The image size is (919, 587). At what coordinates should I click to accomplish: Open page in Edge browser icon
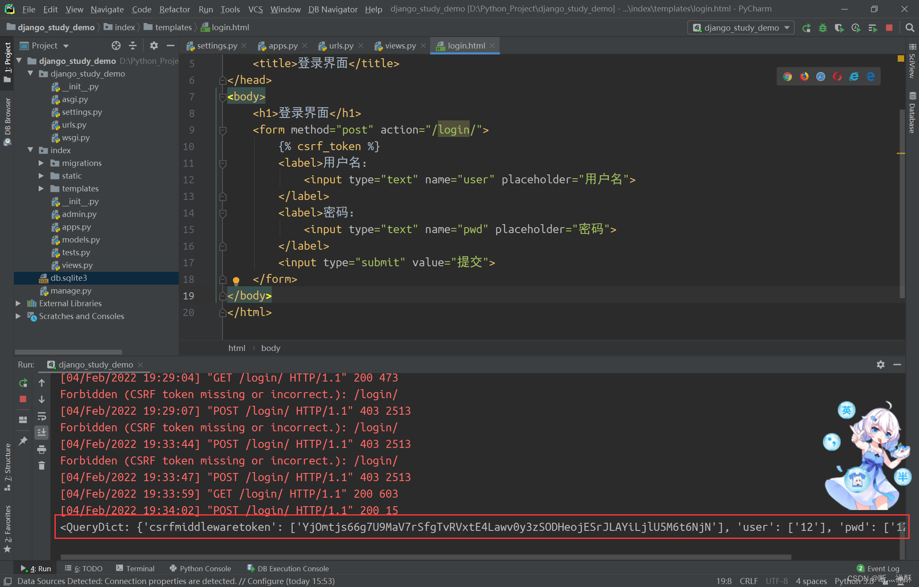[870, 77]
